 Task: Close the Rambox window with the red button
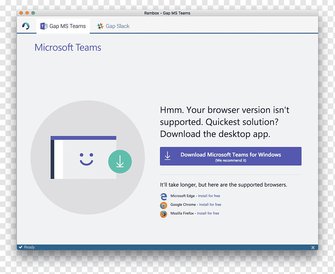pyautogui.click(x=21, y=13)
